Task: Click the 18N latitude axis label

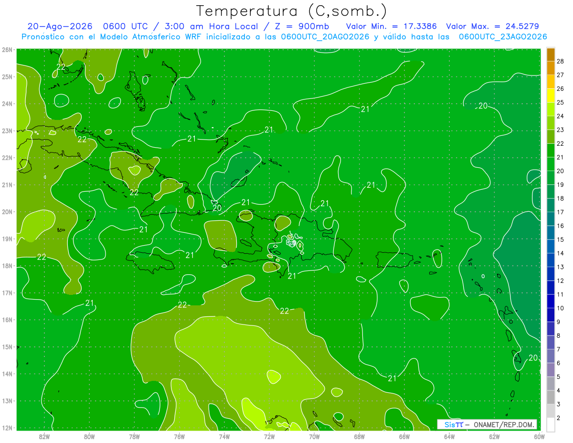Action: pos(7,266)
